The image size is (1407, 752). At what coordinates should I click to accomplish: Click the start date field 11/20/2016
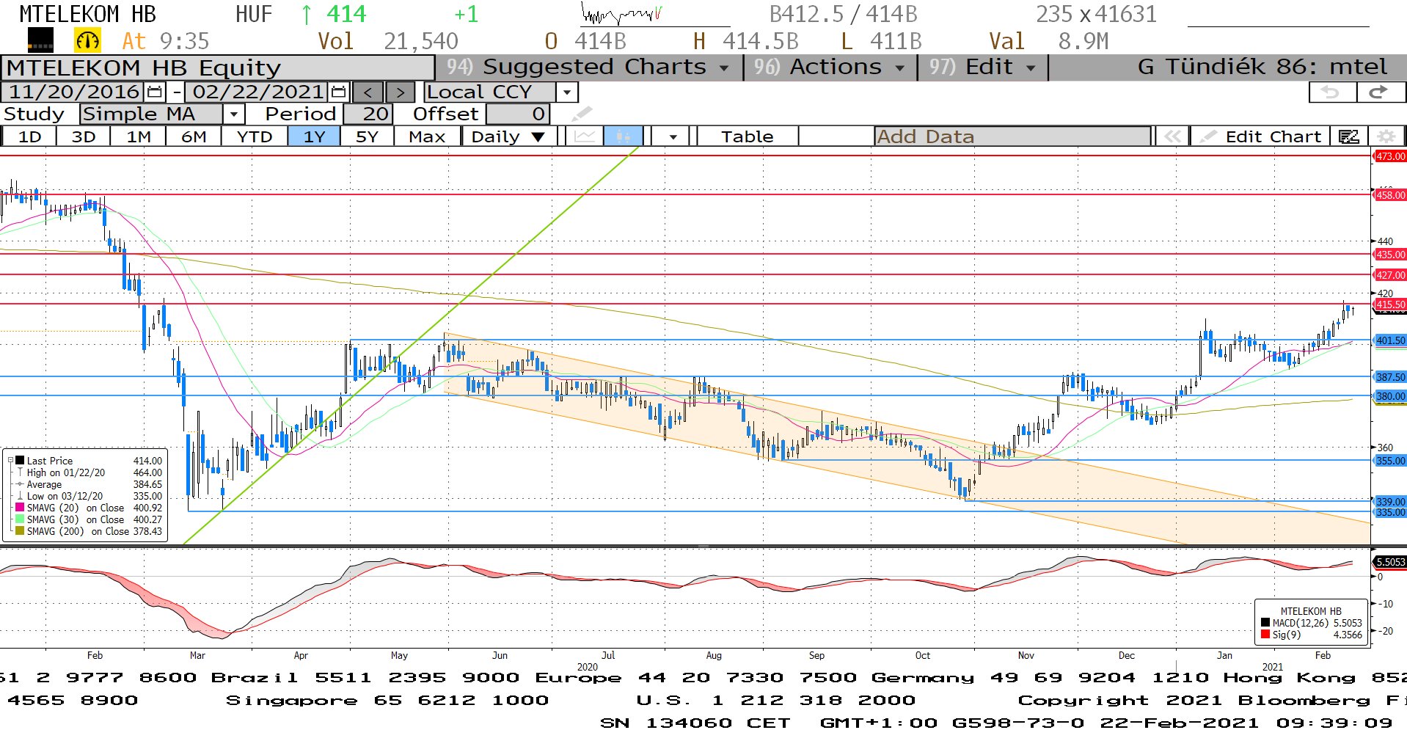(x=73, y=92)
